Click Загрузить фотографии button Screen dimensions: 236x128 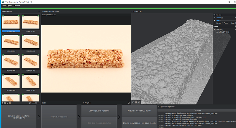[x=59, y=117]
